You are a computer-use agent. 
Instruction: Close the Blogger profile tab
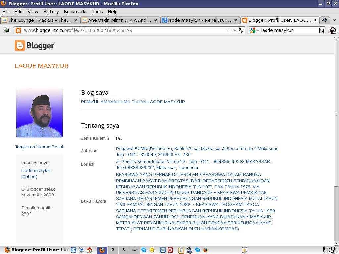[x=315, y=20]
